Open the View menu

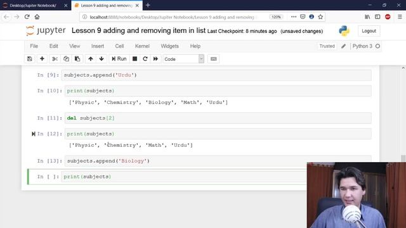coord(75,46)
